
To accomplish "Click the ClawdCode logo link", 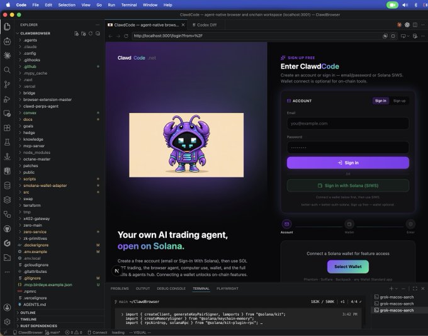I will tap(137, 58).
